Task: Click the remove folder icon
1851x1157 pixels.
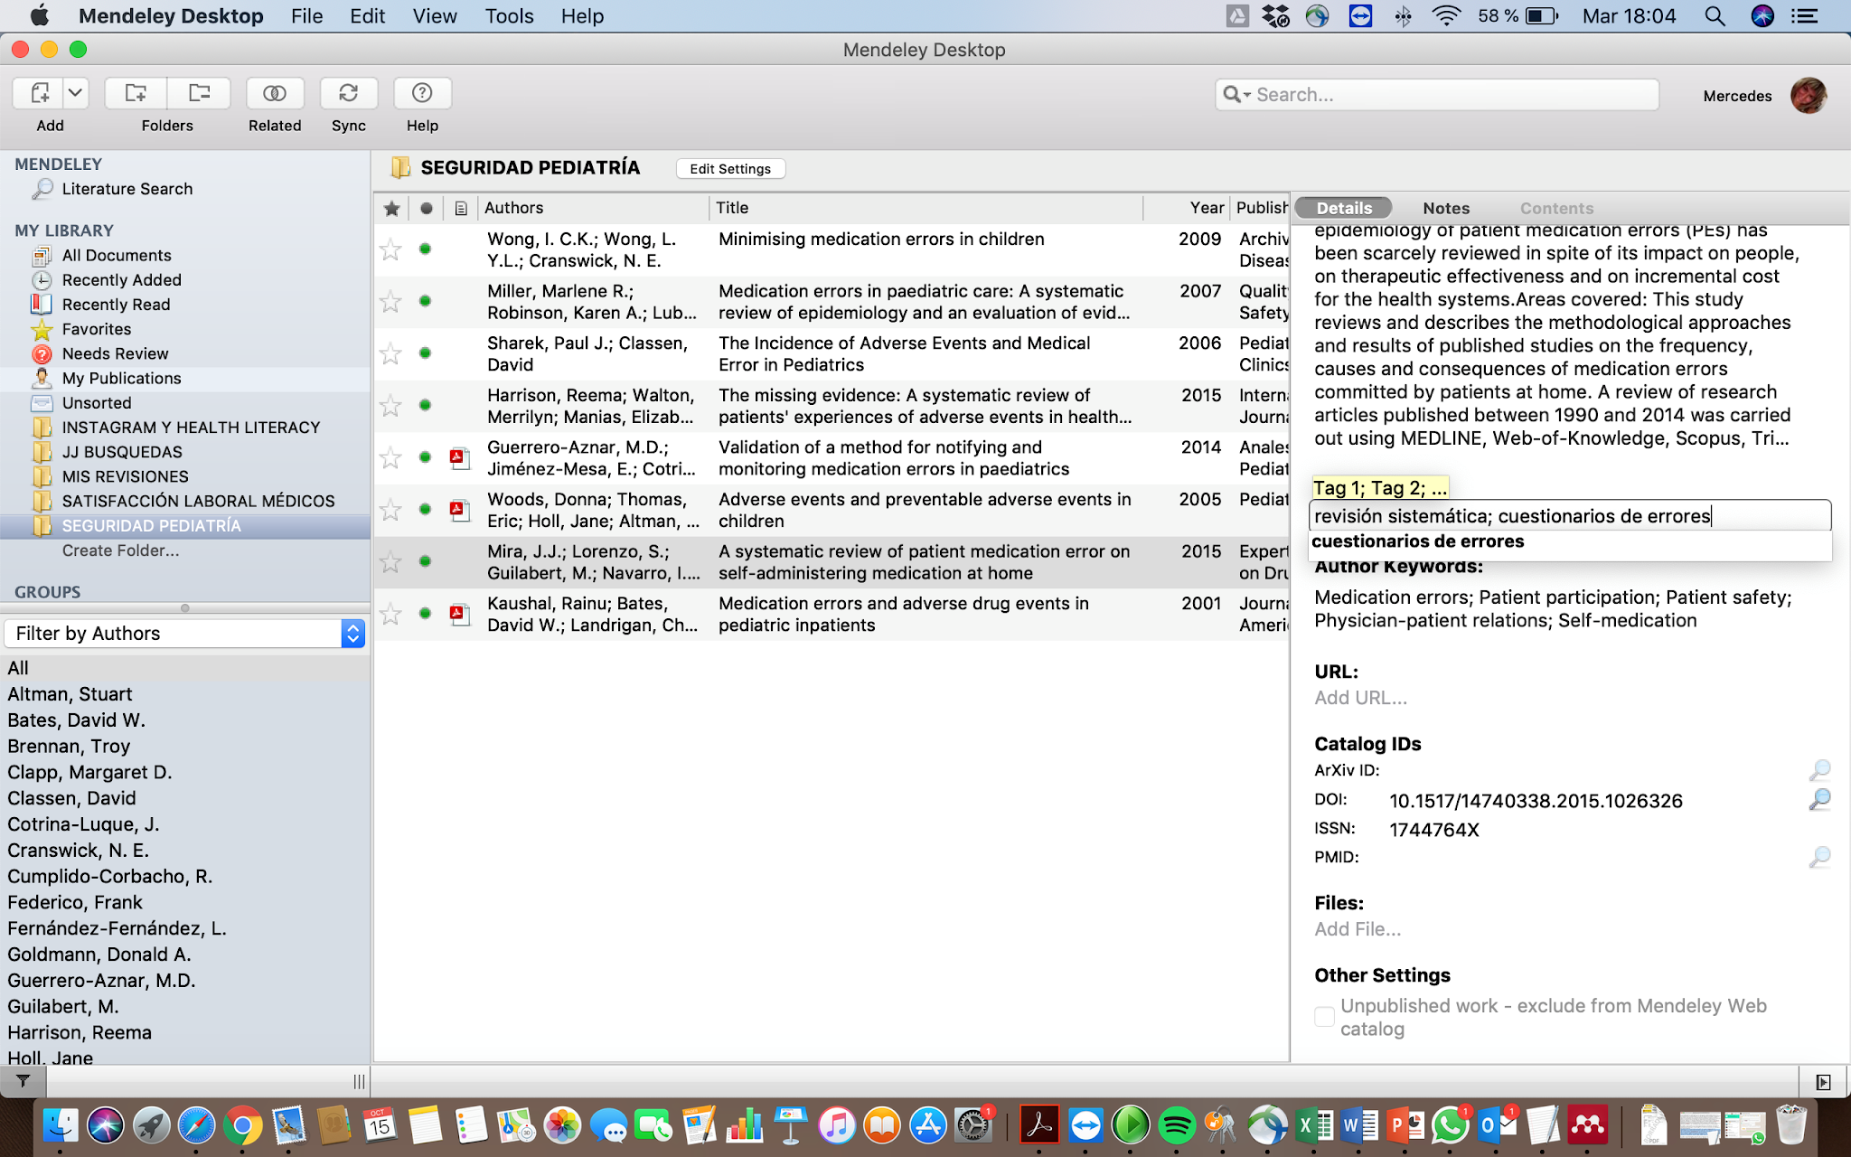Action: click(x=199, y=93)
